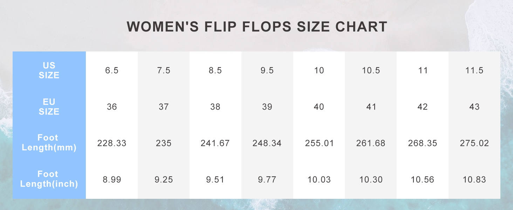Click the 228.33 mm foot length cell
Image resolution: width=513 pixels, height=210 pixels.
(112, 143)
